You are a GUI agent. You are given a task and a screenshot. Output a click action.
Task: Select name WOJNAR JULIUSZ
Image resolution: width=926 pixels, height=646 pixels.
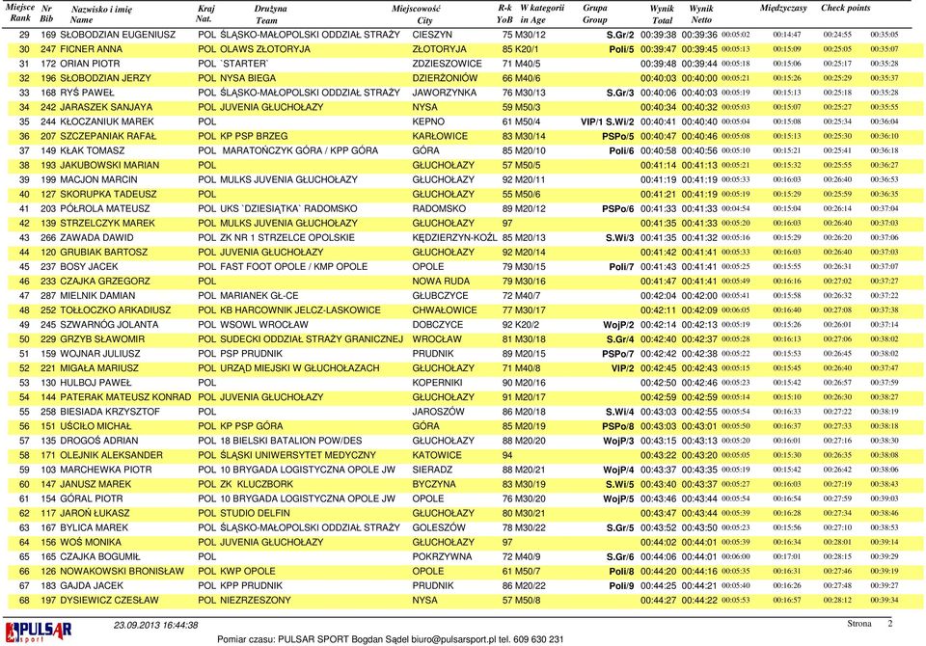[100, 354]
